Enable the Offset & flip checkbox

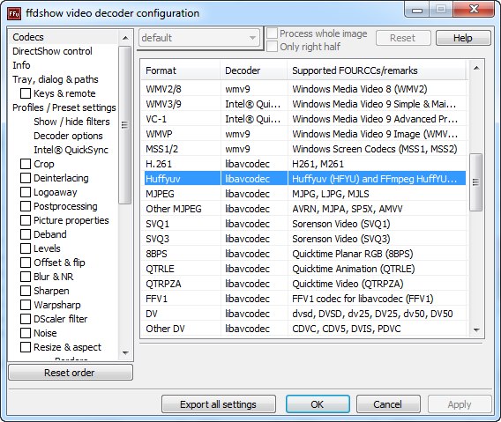(x=26, y=263)
